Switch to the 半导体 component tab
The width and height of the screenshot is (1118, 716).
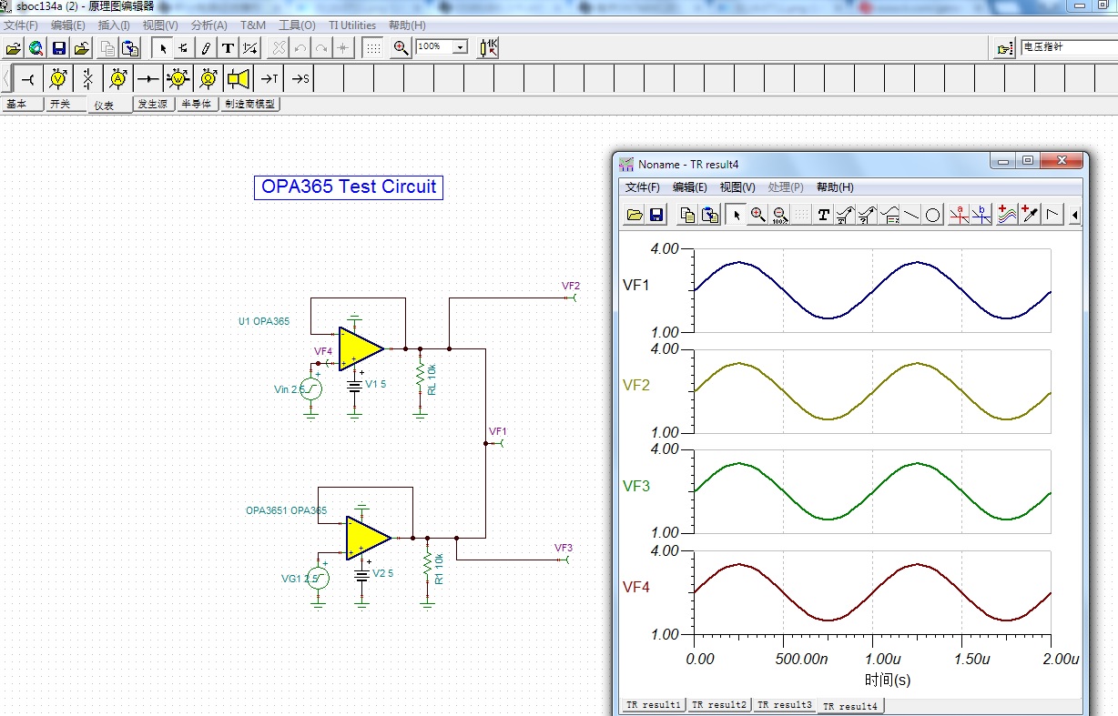pyautogui.click(x=196, y=104)
